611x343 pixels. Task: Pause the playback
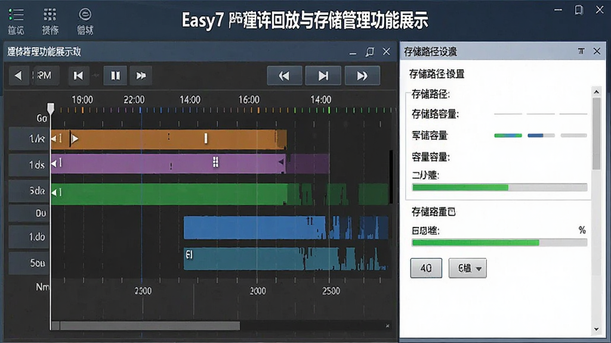click(115, 76)
